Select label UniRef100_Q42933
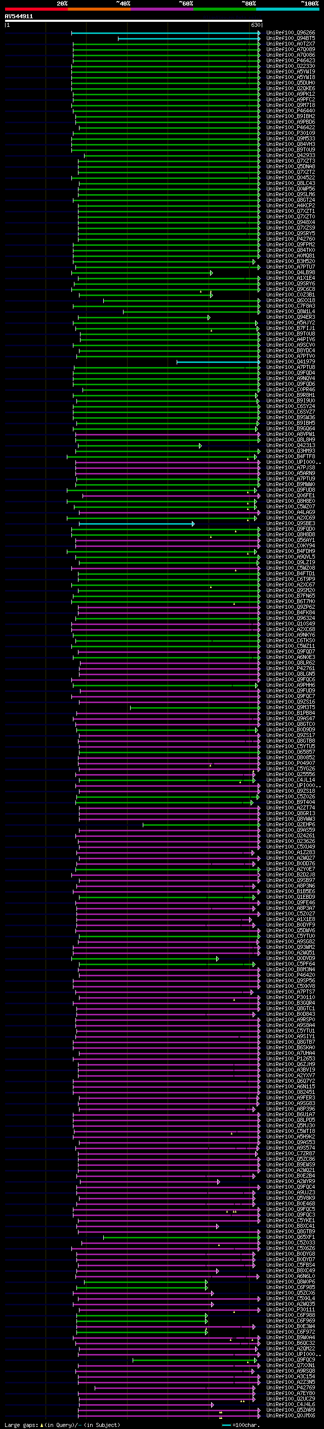Image resolution: width=324 pixels, height=1429 pixels. tap(290, 155)
